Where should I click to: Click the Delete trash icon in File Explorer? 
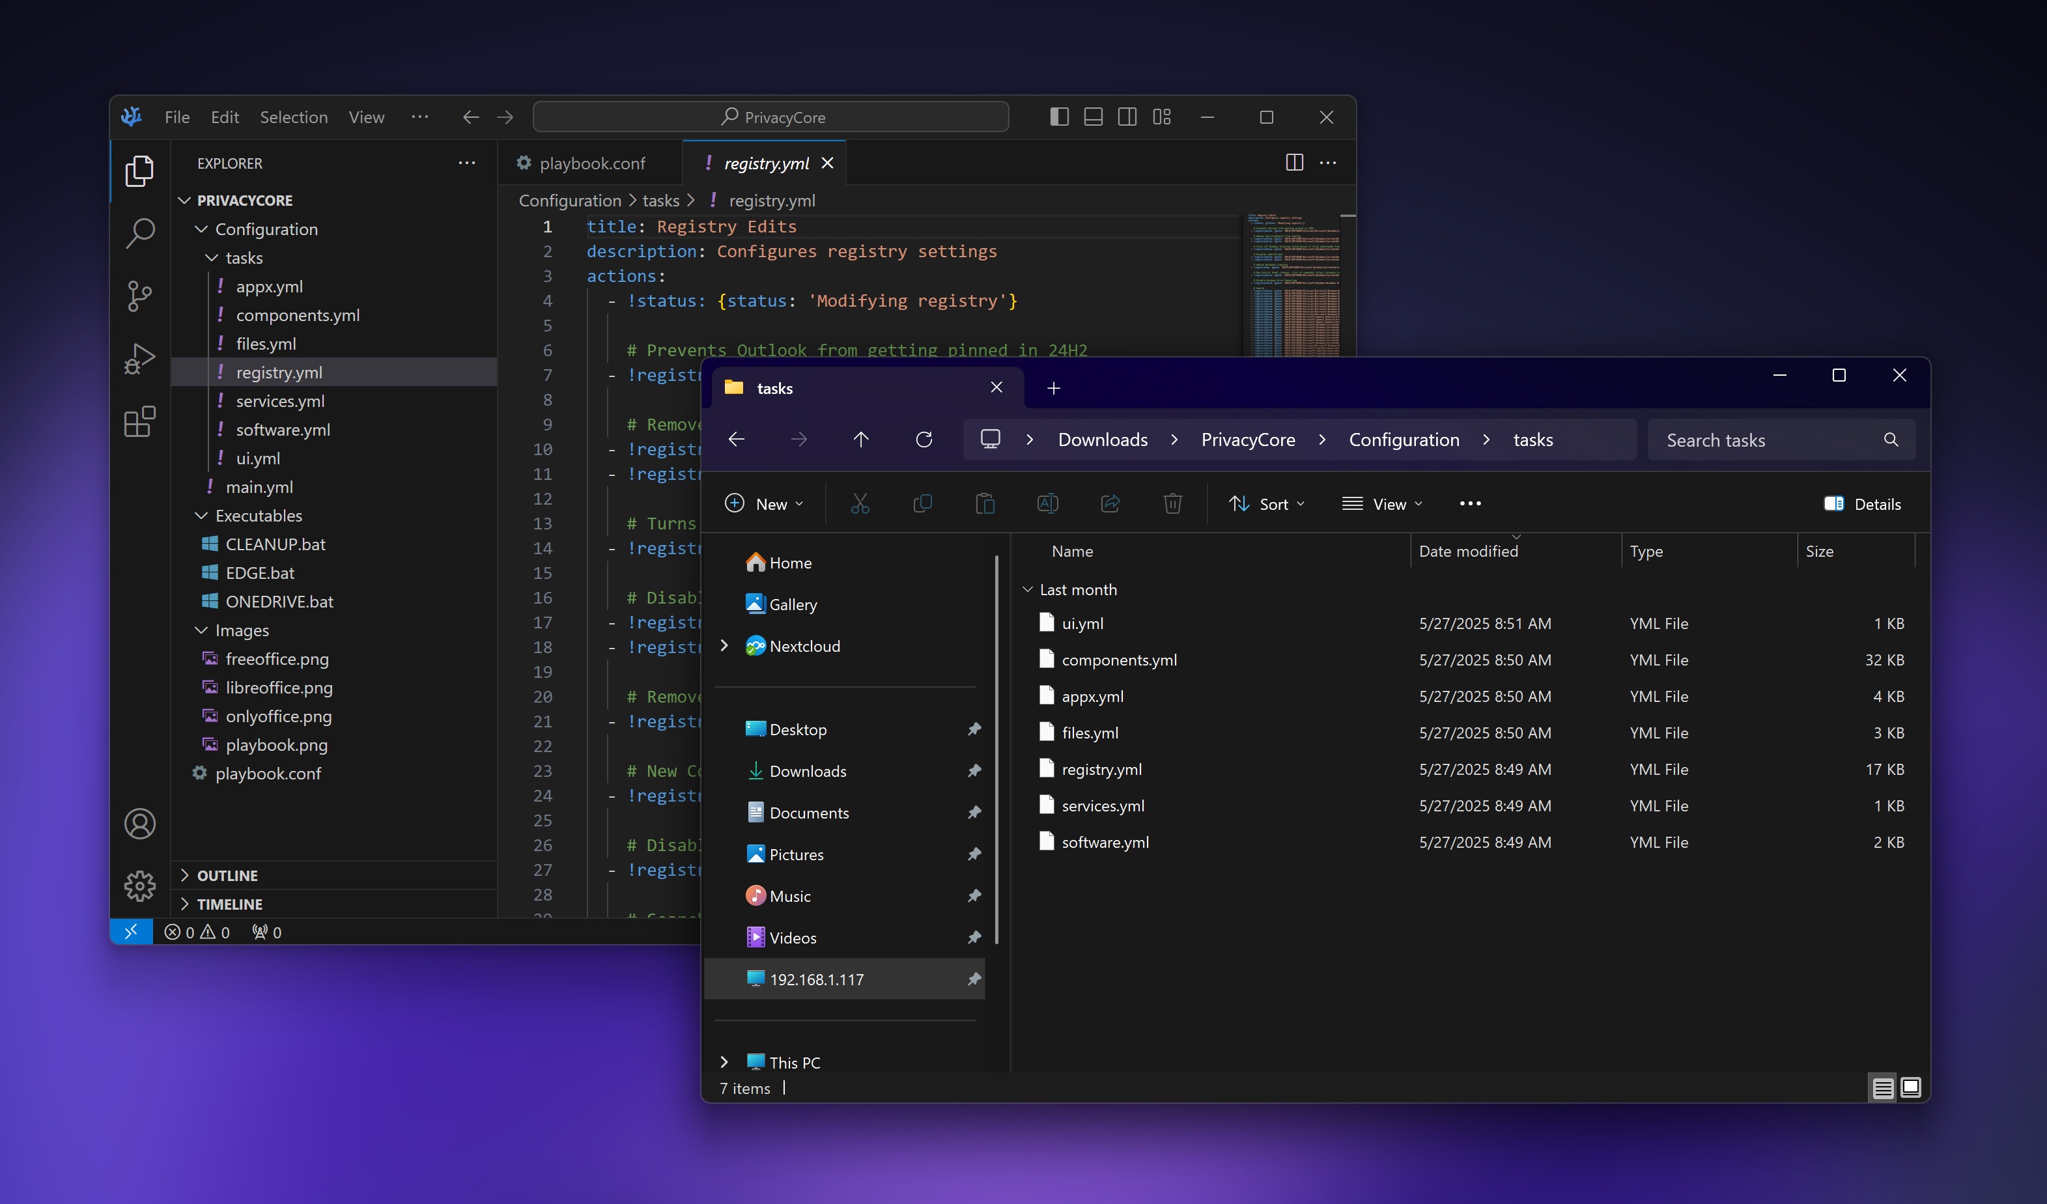1172,504
